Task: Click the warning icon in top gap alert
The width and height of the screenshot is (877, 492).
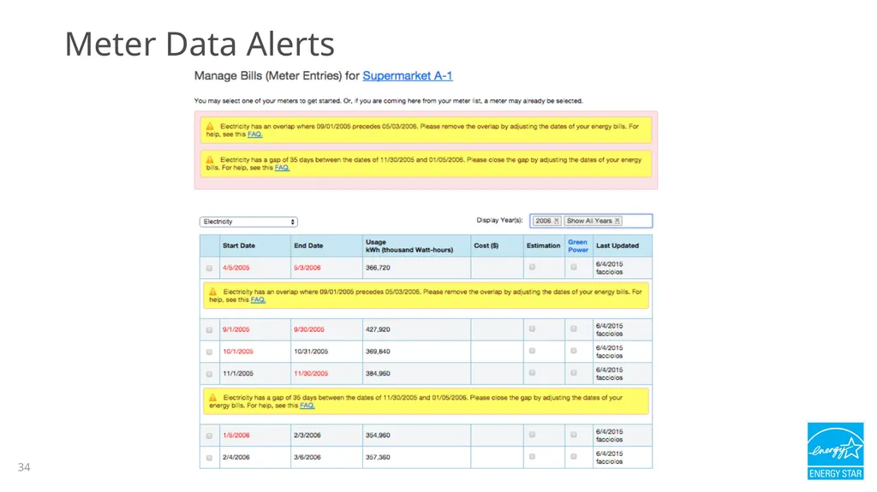Action: coord(210,160)
